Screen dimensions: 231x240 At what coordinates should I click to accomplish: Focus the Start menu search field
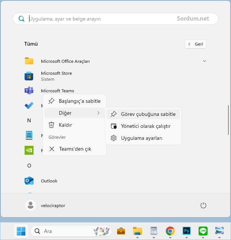(115, 19)
